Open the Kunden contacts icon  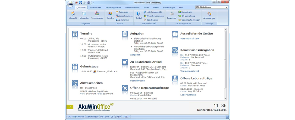tap(110, 15)
